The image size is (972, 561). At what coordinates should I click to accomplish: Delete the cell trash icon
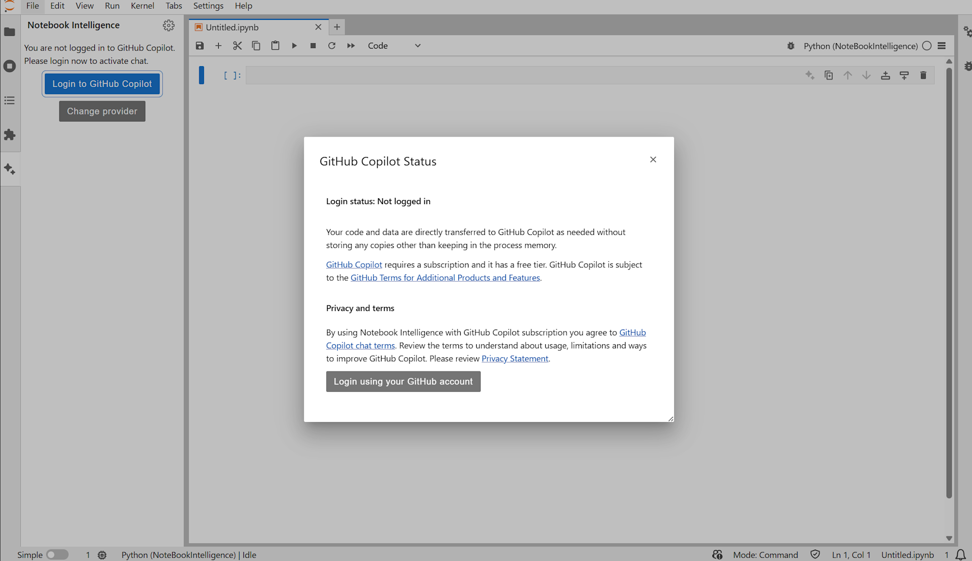(x=923, y=75)
